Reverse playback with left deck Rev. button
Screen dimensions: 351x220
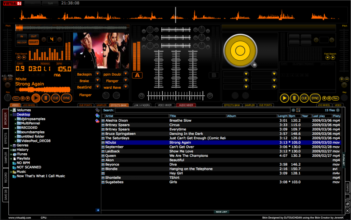click(x=16, y=98)
